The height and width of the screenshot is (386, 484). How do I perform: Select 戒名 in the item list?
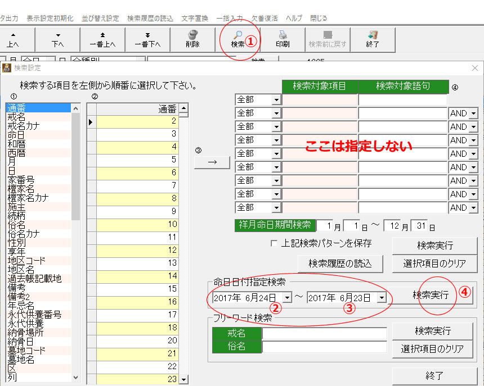click(38, 117)
